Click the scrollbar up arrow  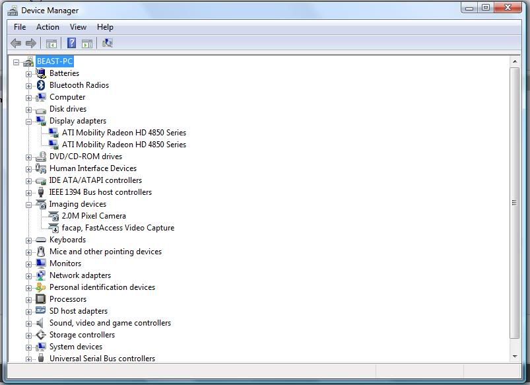click(514, 61)
